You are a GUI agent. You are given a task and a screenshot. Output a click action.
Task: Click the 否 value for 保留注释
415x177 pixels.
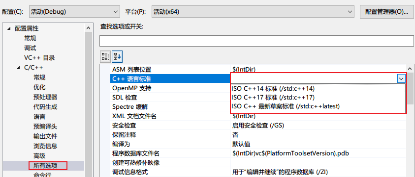(235, 135)
